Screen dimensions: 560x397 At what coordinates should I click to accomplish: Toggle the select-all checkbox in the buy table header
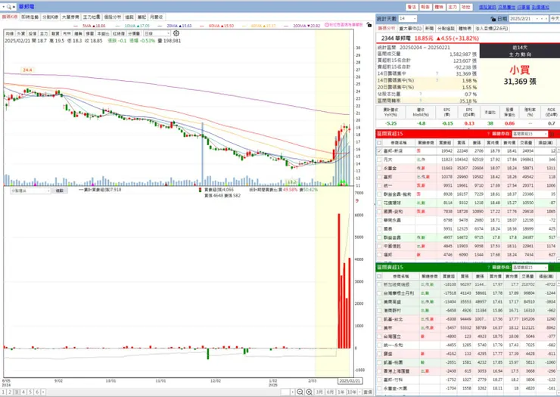[379, 142]
